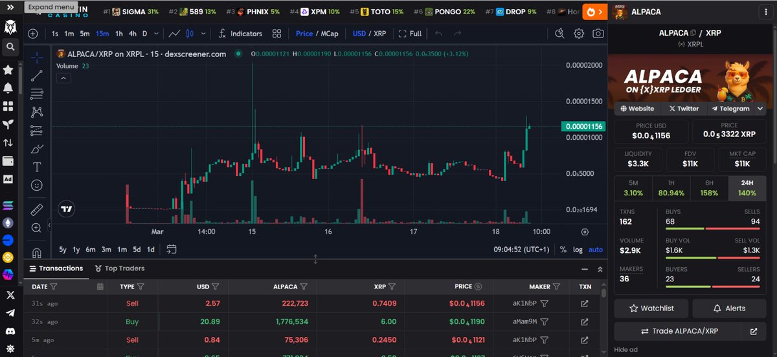Toggle price currency icon in PRICE column header

pos(478,287)
